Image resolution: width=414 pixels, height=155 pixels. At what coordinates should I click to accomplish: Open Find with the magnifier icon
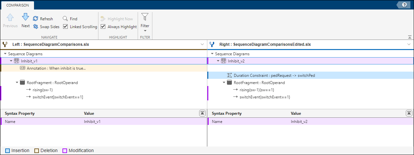[65, 19]
